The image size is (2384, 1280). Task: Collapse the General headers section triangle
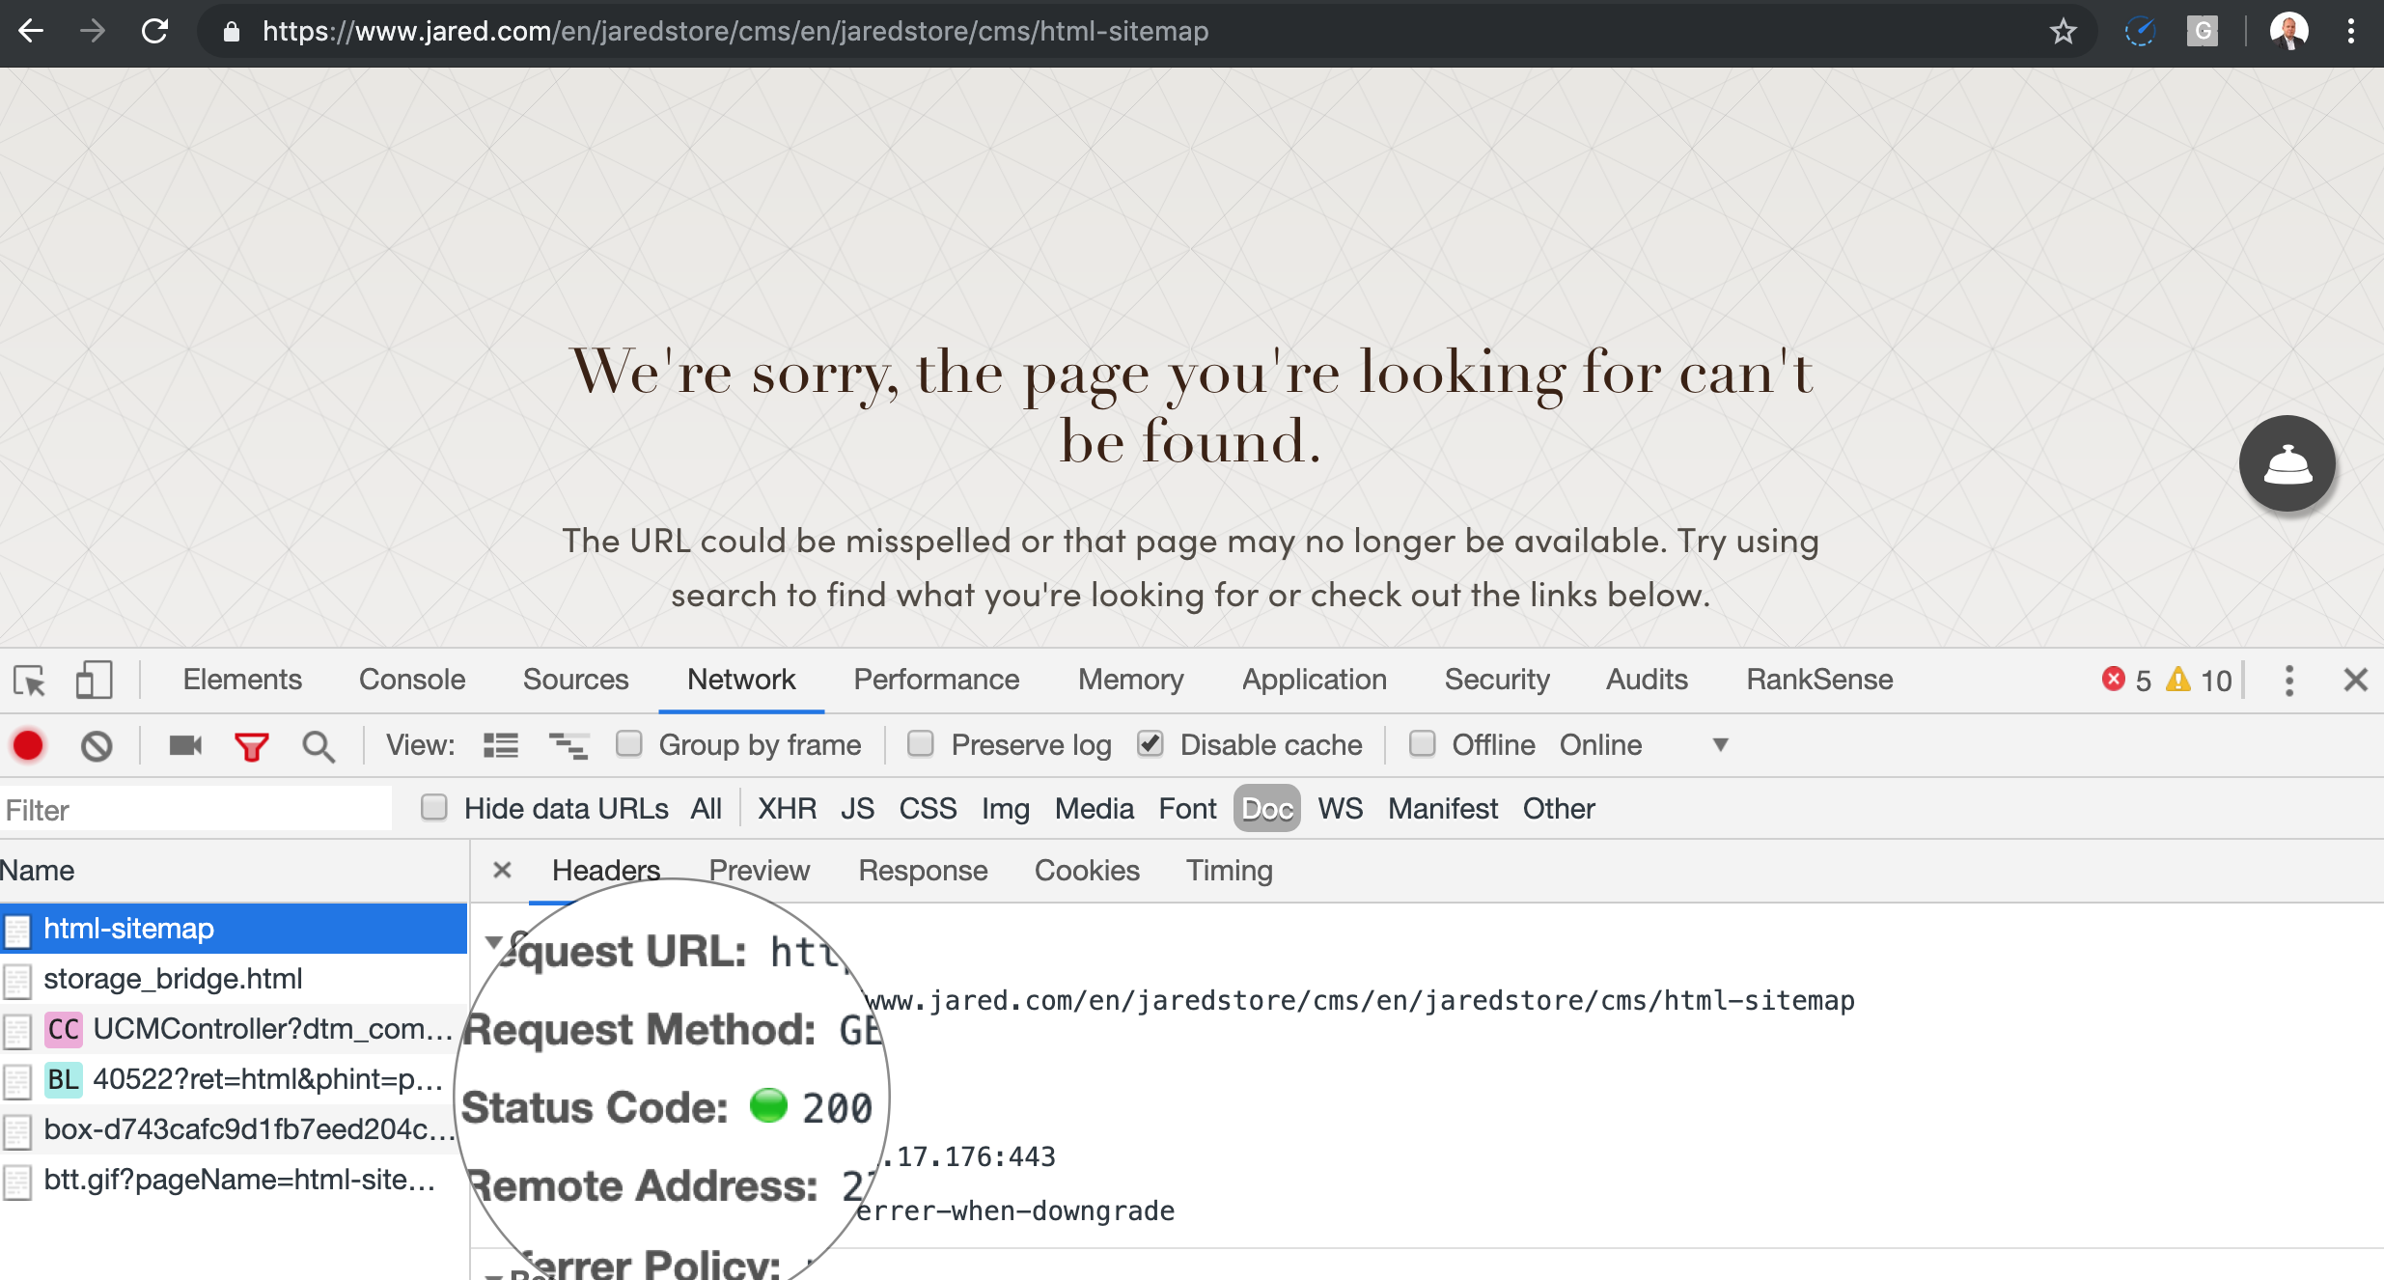493,941
